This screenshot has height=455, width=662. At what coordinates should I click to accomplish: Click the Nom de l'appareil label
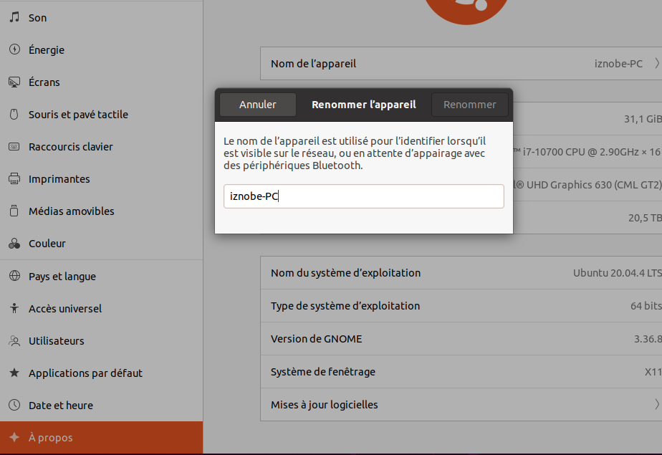(313, 64)
